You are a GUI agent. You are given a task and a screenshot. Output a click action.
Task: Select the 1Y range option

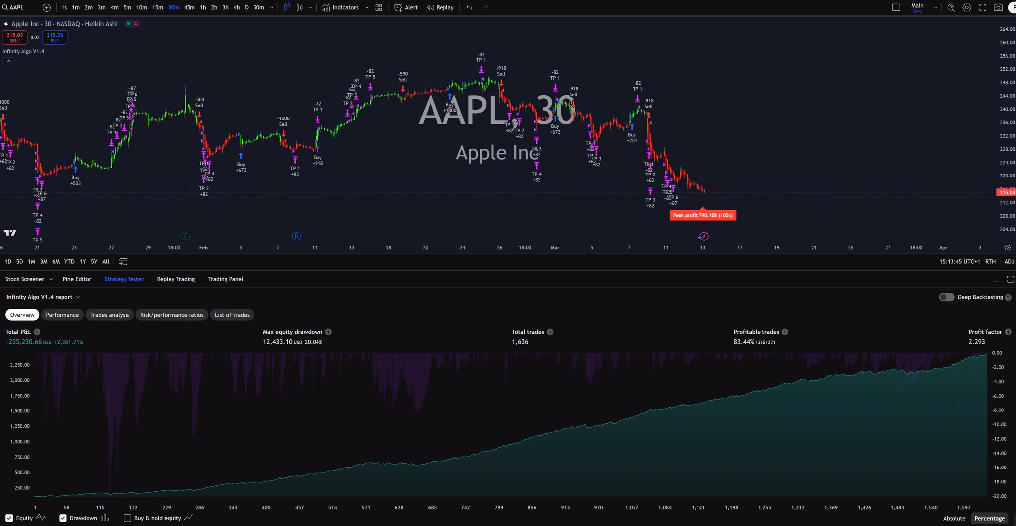point(83,261)
